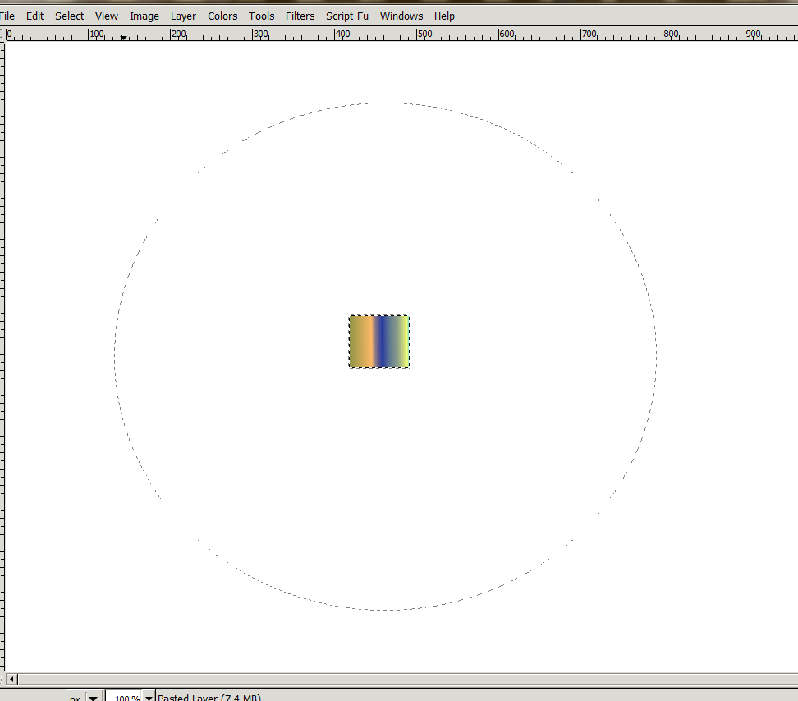Open the Tools menu
The image size is (798, 701).
[x=262, y=16]
